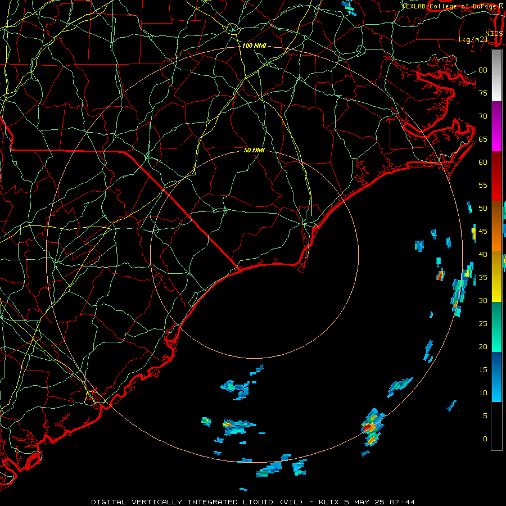Image resolution: width=506 pixels, height=506 pixels.
Task: Select the 65 value on the VIL scale
Action: pyautogui.click(x=483, y=139)
